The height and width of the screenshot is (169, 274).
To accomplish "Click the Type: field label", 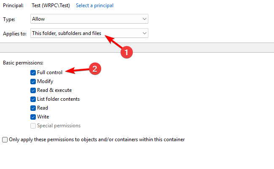I will point(9,19).
